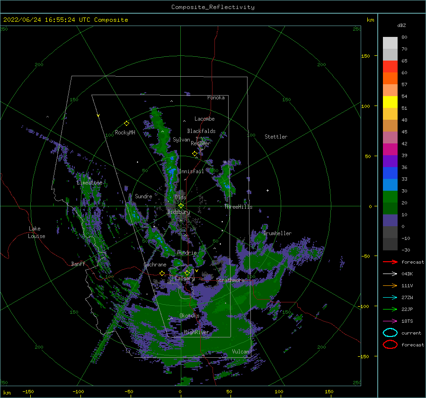
Task: Select the light blue 30-33 dBZ swatch
Action: [x=390, y=185]
